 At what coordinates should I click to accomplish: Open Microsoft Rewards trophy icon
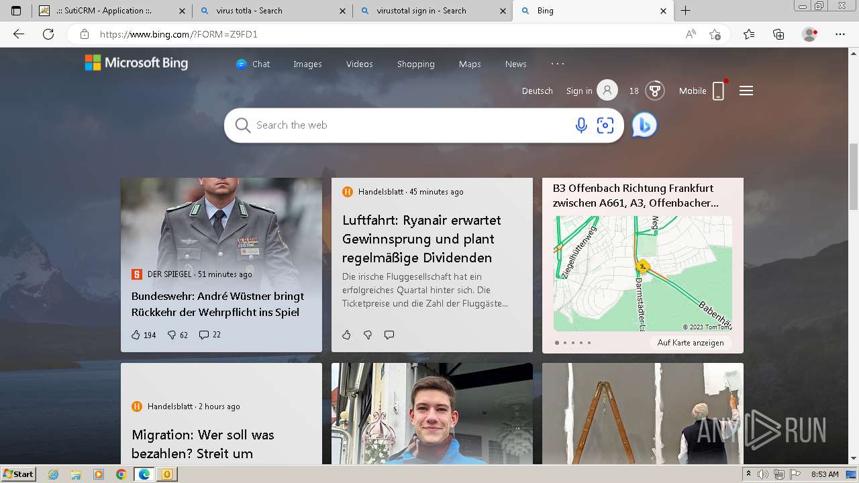pos(655,91)
